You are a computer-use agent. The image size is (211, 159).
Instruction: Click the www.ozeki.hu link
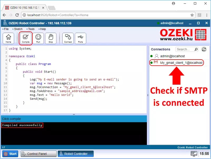tap(176, 39)
